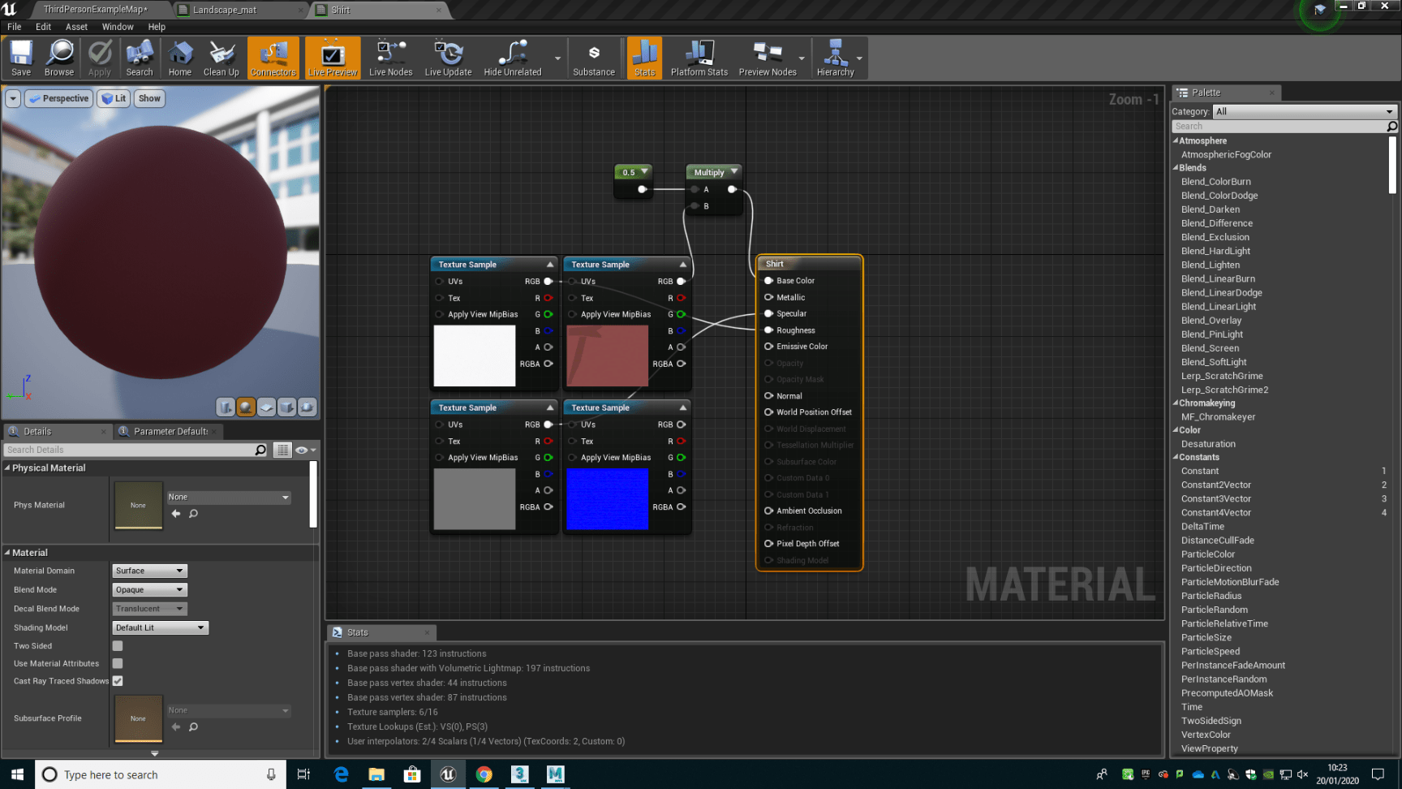Viewport: 1402px width, 789px height.
Task: Click the blue texture preview swatch
Action: (607, 499)
